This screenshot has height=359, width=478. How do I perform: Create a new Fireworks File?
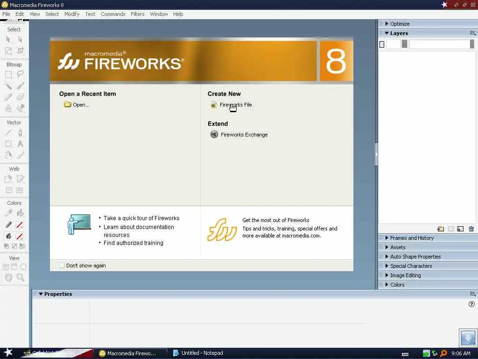click(232, 105)
